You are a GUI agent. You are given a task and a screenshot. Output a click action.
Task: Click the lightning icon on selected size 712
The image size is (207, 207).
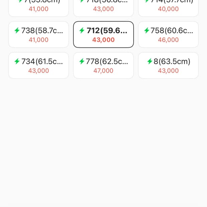point(82,31)
